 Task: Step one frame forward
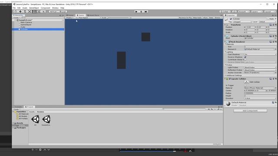point(146,12)
